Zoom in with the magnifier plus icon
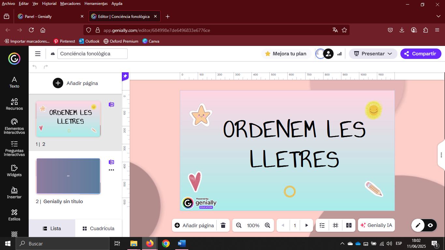 (x=267, y=225)
